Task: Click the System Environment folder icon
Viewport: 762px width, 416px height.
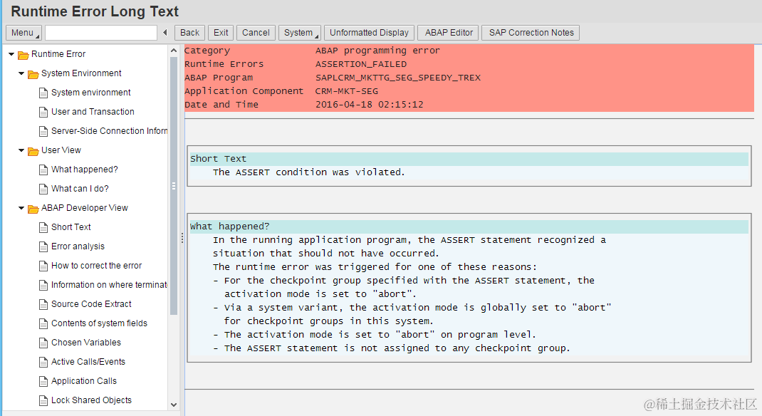Action: coord(33,74)
